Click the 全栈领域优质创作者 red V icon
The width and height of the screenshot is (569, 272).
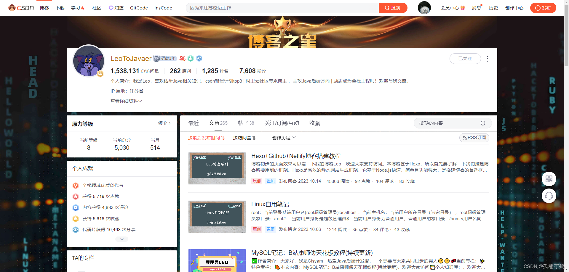tap(76, 186)
